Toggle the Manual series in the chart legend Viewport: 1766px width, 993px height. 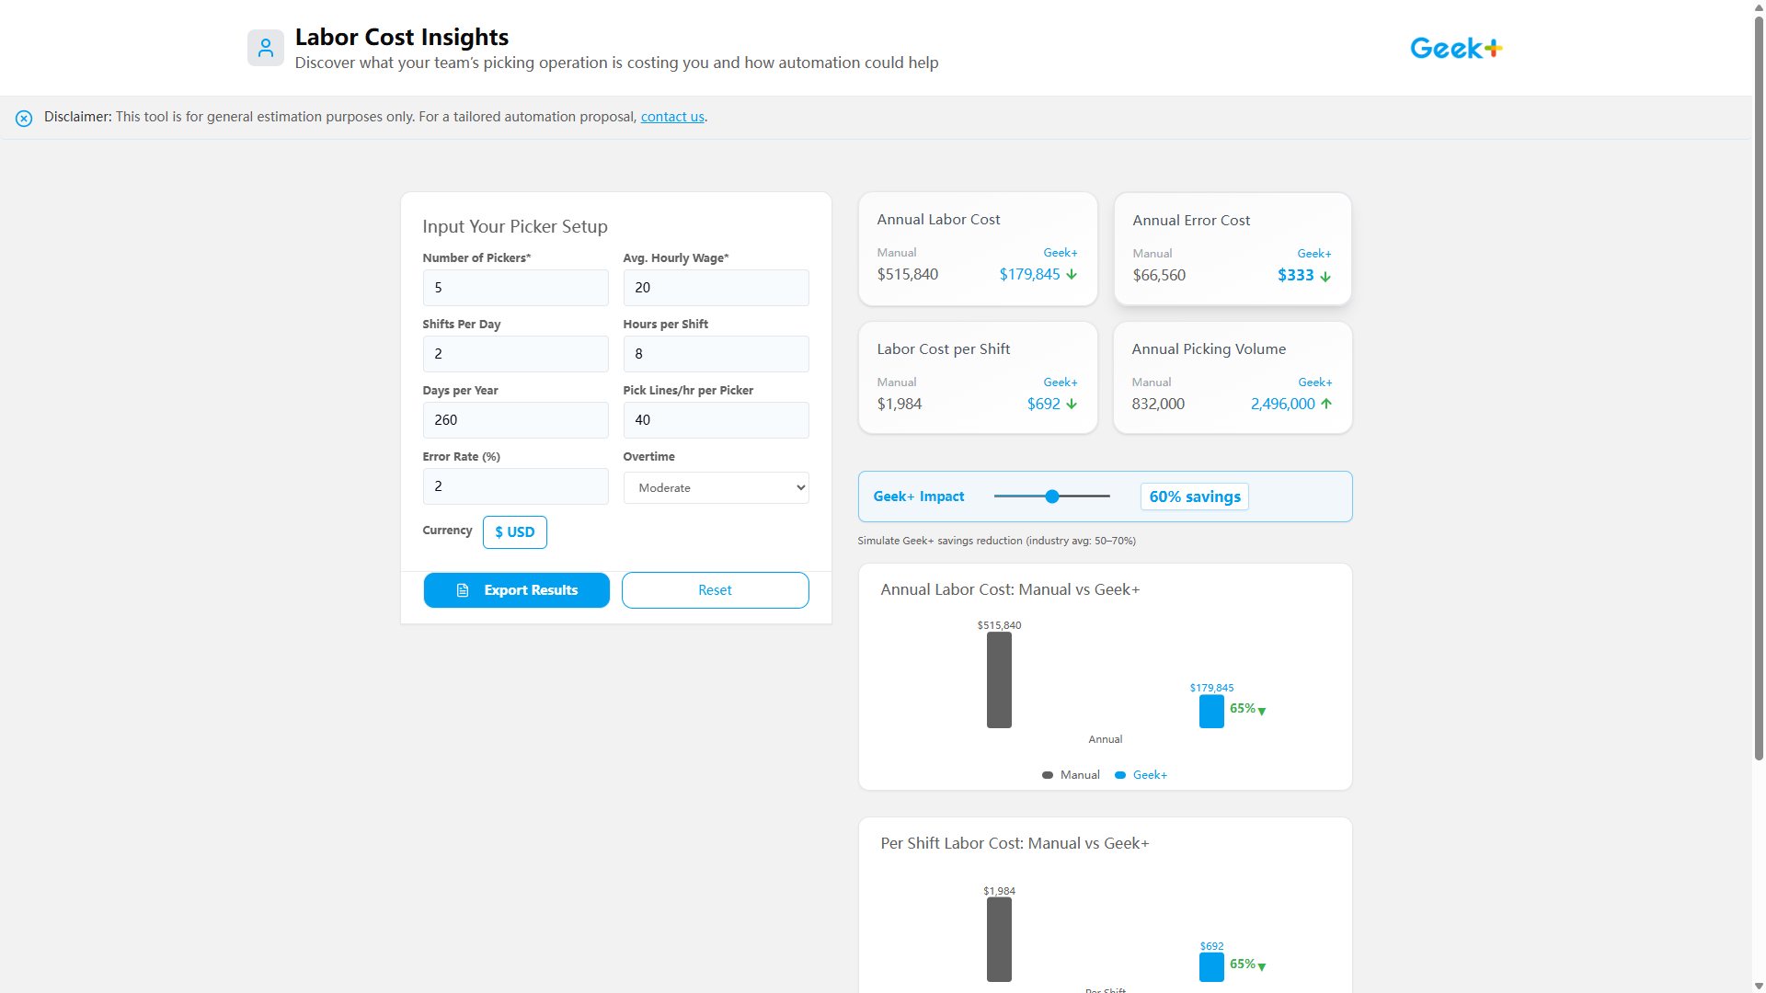tap(1071, 775)
